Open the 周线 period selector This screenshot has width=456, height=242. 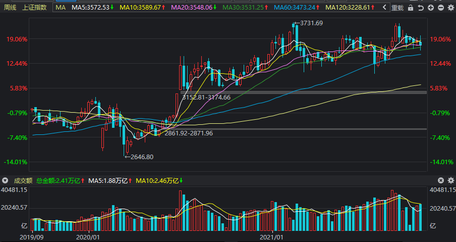[x=10, y=8]
